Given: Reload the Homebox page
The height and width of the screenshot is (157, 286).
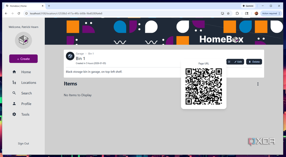Looking at the screenshot, I should 19,13.
